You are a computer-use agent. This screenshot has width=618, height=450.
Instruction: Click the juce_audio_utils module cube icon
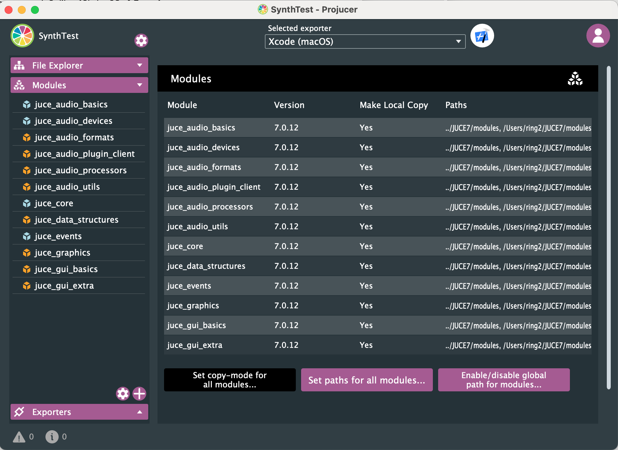(27, 187)
